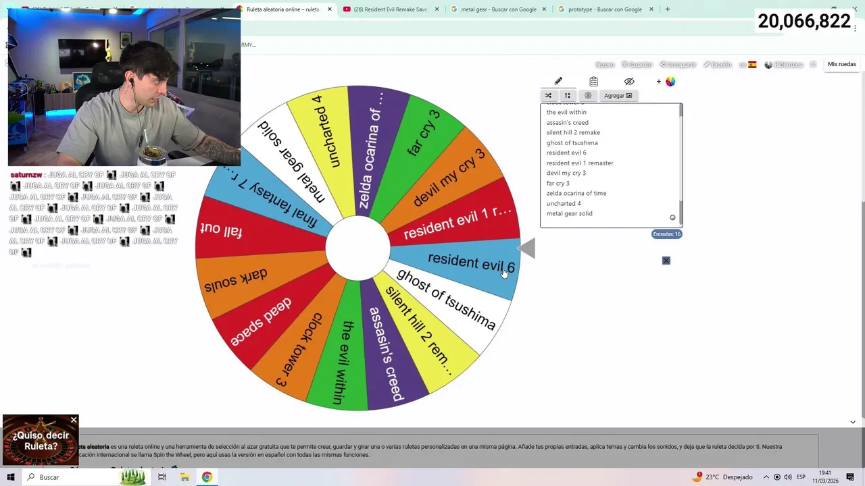
Task: Select 'resident evil 6' entry in list
Action: pyautogui.click(x=566, y=153)
